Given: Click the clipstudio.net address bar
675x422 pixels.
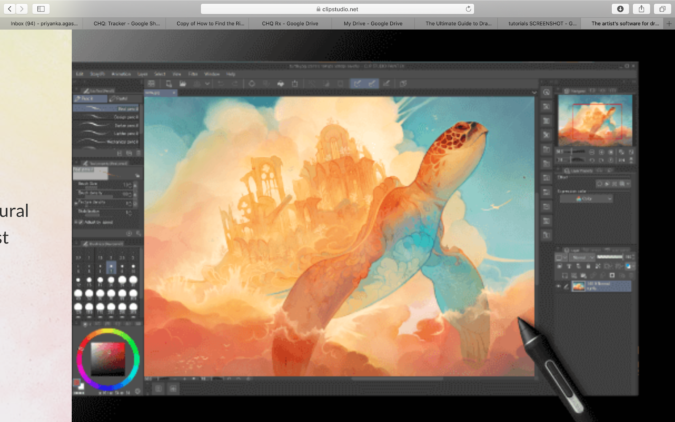Looking at the screenshot, I should (x=337, y=9).
